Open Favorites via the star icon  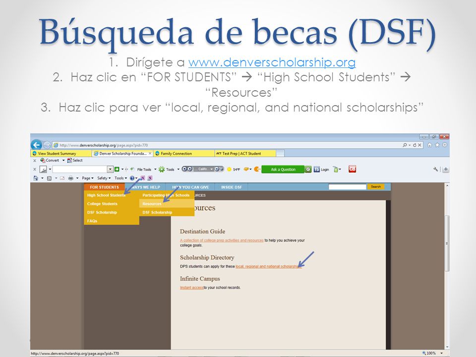coord(437,145)
